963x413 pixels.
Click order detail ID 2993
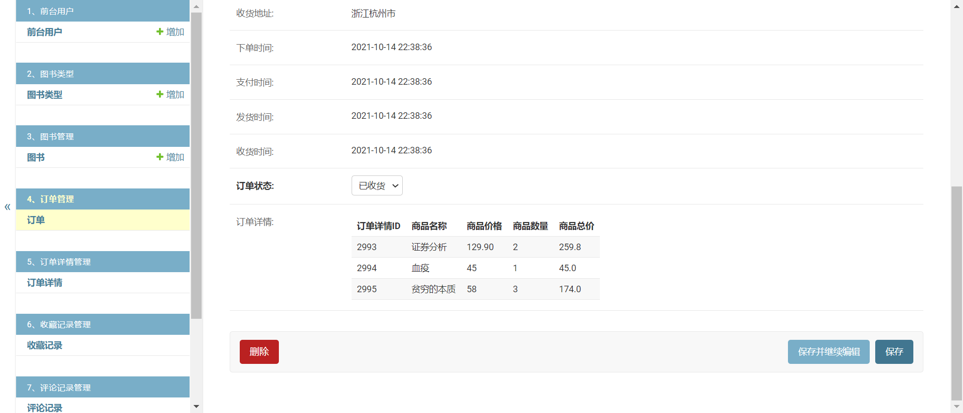[367, 247]
